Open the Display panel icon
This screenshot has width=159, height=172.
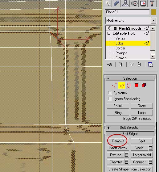point(143,3)
